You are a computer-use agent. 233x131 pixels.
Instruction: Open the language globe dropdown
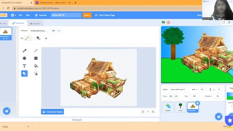13,15
